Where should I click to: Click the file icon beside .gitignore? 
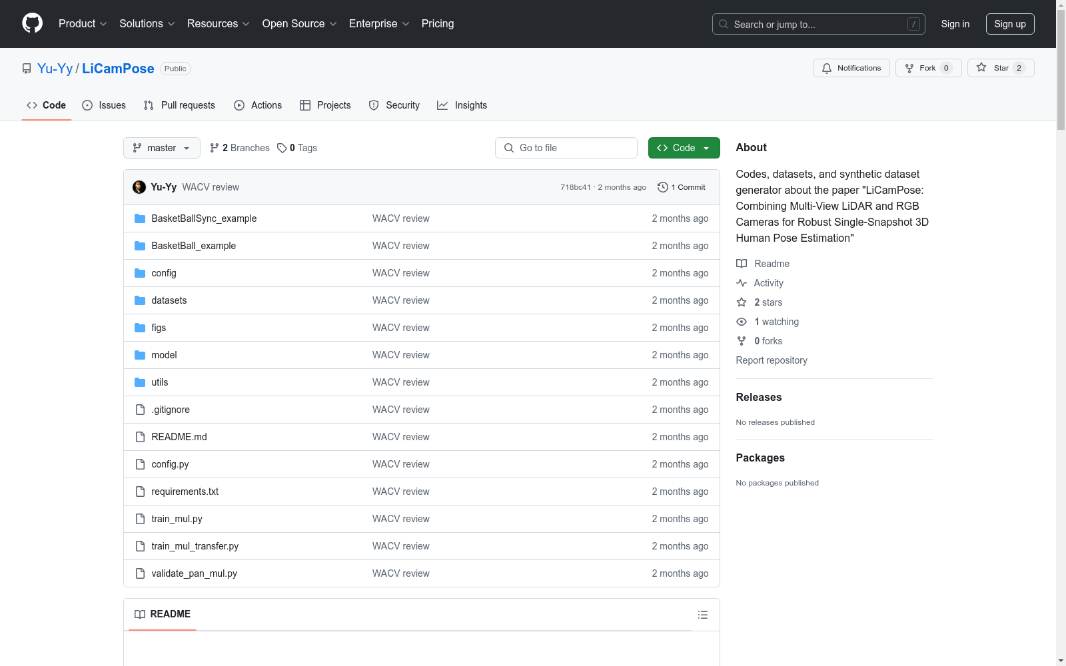[x=140, y=410]
